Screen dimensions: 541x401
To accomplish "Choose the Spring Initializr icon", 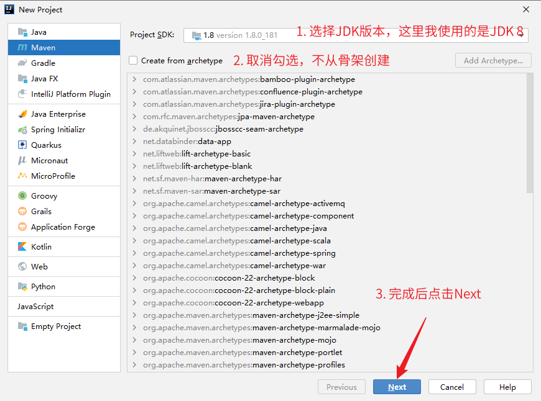I will pyautogui.click(x=22, y=130).
